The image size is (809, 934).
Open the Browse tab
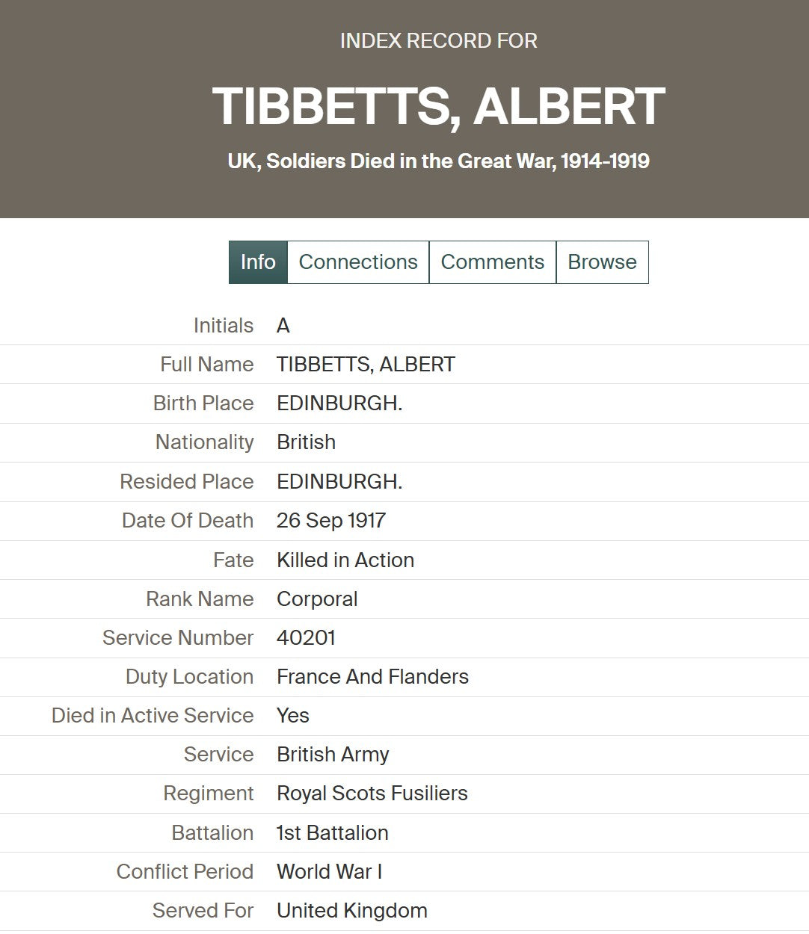(602, 262)
